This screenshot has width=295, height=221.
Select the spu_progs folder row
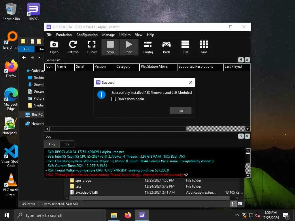(154, 180)
